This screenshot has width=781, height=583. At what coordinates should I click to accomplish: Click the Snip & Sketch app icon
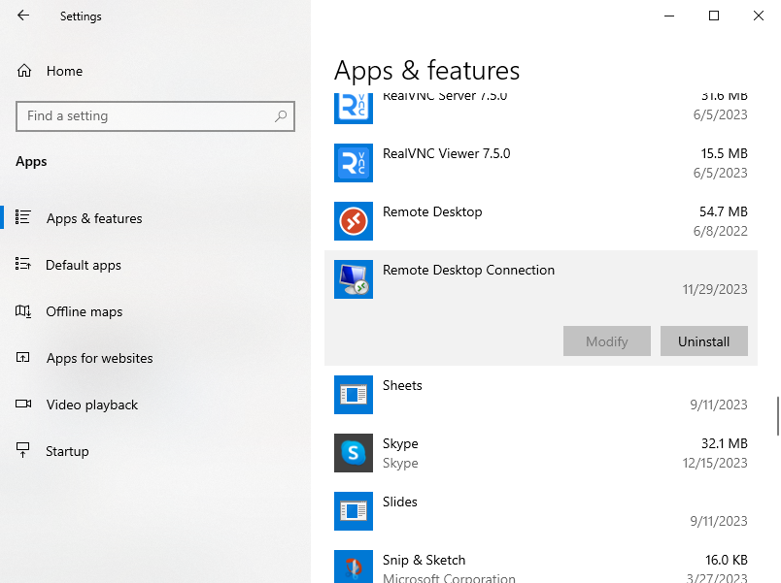[x=353, y=567]
